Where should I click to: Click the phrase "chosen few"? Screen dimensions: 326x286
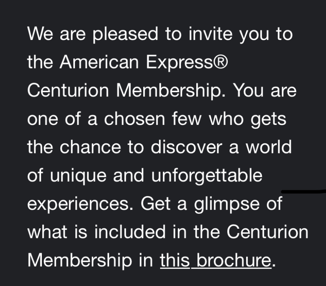pyautogui.click(x=154, y=119)
